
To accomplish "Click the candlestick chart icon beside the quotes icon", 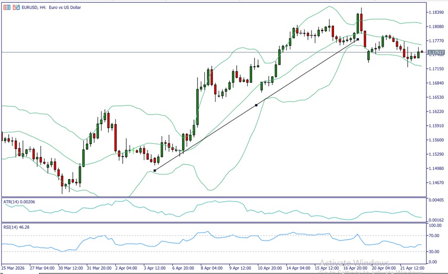I will click(x=14, y=7).
